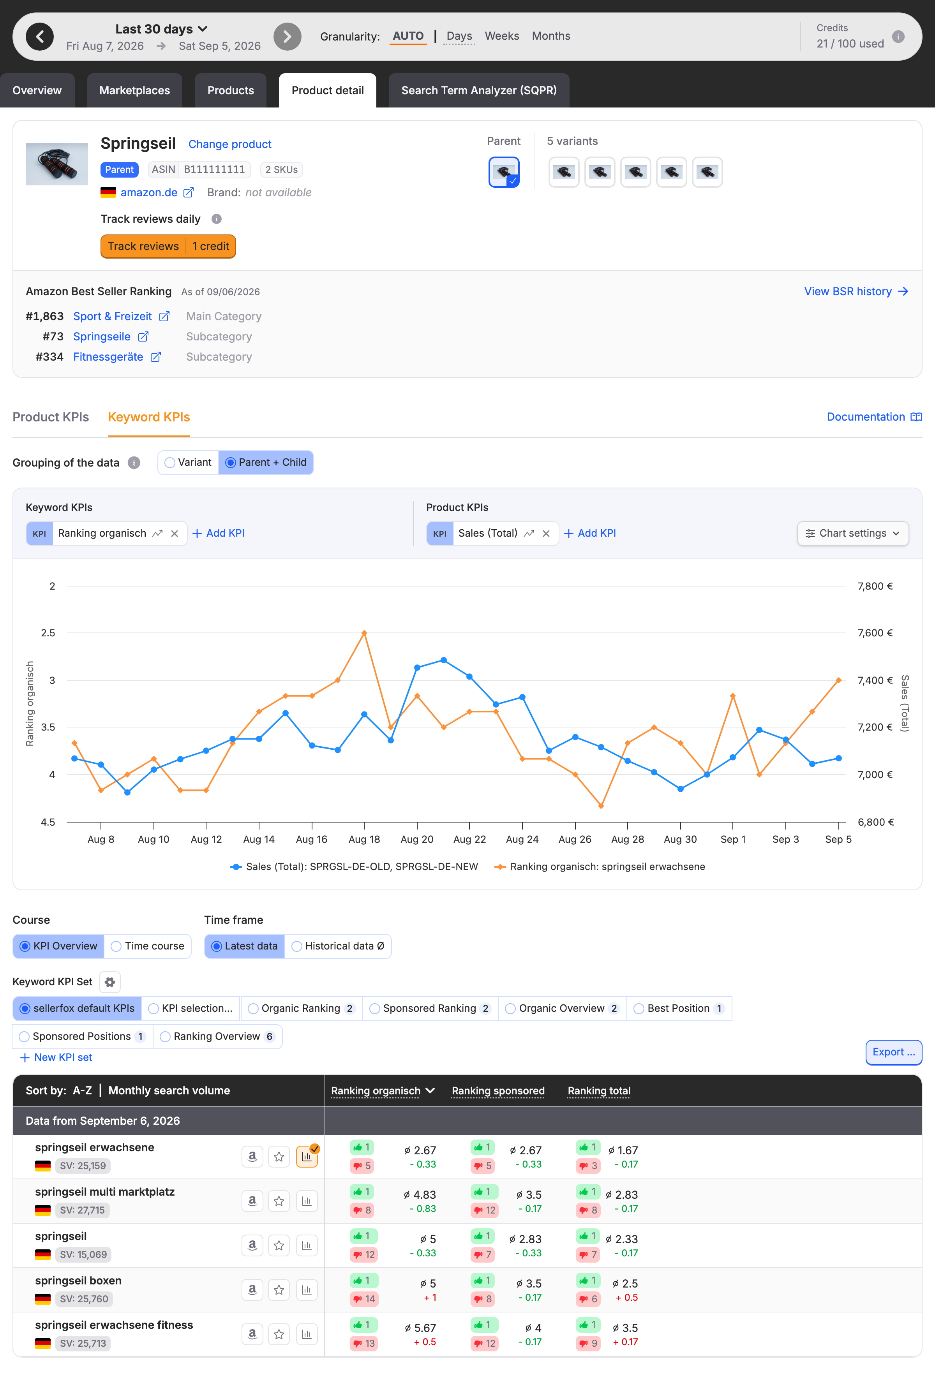The width and height of the screenshot is (935, 1381).
Task: Select the Variant grouping option
Action: [x=189, y=463]
